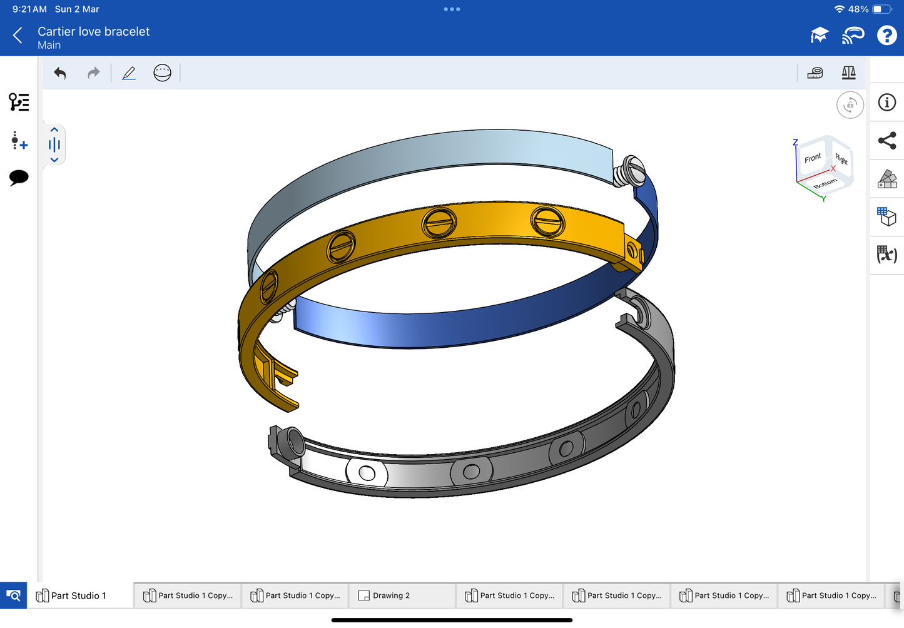
Task: Click the rollback bar down chevron
Action: (x=54, y=160)
